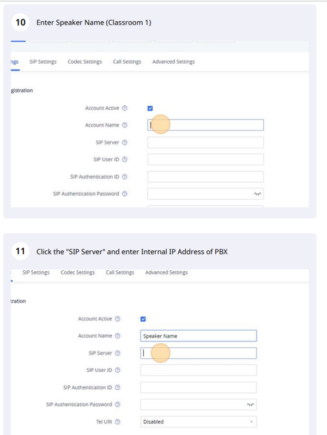Click SIP Authentication ID help icon in step 11
Screen dimensions: 327x435
click(x=118, y=388)
